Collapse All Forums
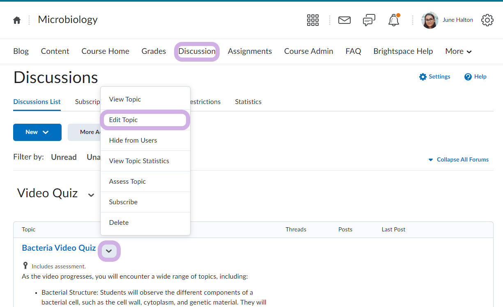This screenshot has width=503, height=307. pyautogui.click(x=458, y=159)
